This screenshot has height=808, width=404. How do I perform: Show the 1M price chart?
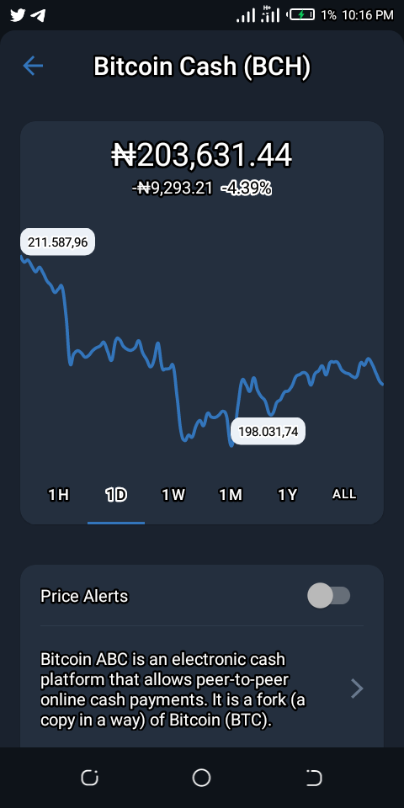[x=230, y=495]
